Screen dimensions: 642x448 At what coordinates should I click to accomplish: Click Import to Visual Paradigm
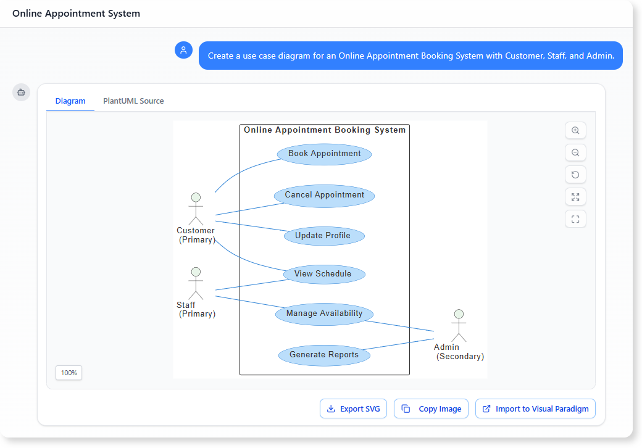(535, 409)
